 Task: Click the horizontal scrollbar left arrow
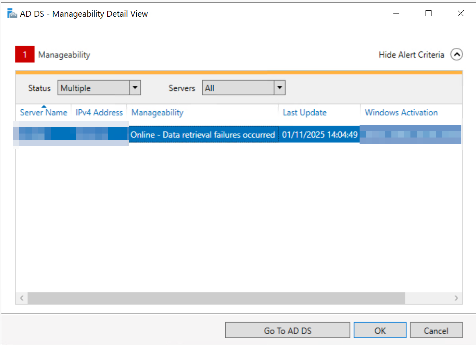click(x=22, y=298)
